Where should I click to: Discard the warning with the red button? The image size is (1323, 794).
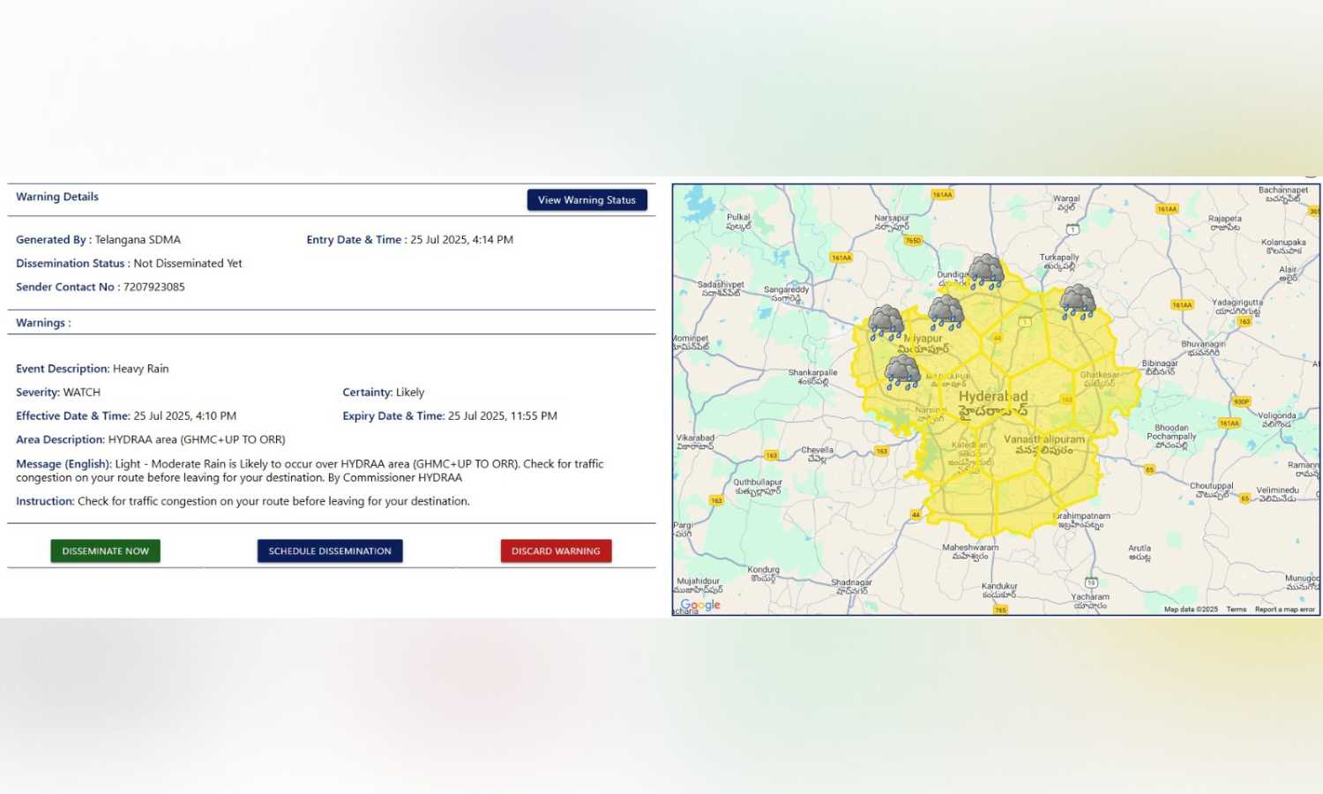click(556, 551)
